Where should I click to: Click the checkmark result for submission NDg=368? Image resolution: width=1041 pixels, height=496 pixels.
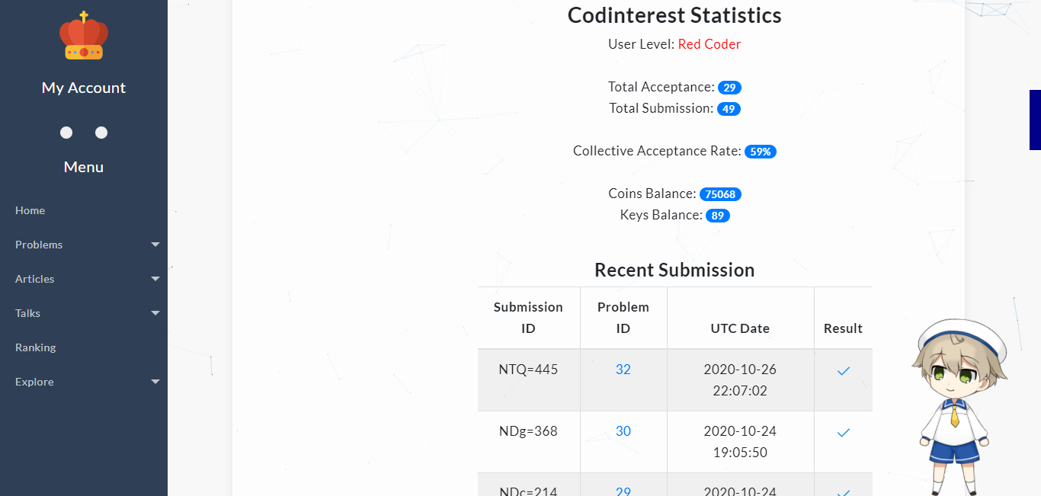pyautogui.click(x=843, y=432)
